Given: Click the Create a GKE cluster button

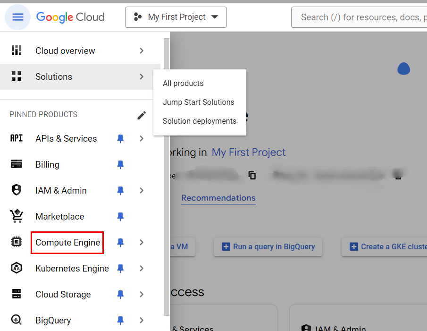Looking at the screenshot, I should point(385,247).
